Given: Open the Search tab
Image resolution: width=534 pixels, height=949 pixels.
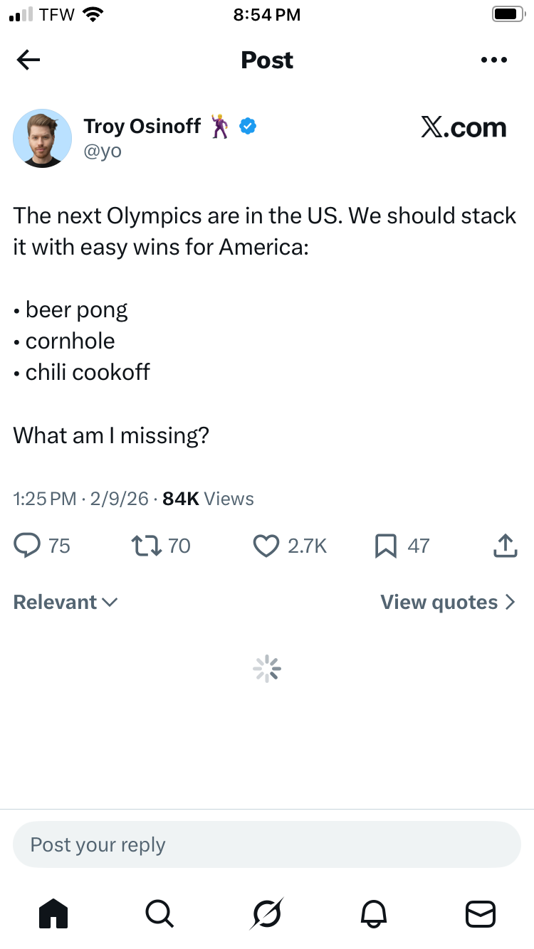Looking at the screenshot, I should (159, 913).
